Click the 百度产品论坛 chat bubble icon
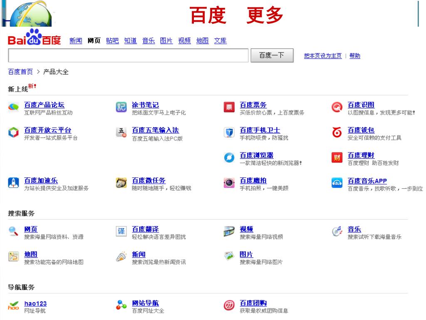426x320 pixels. [x=13, y=107]
